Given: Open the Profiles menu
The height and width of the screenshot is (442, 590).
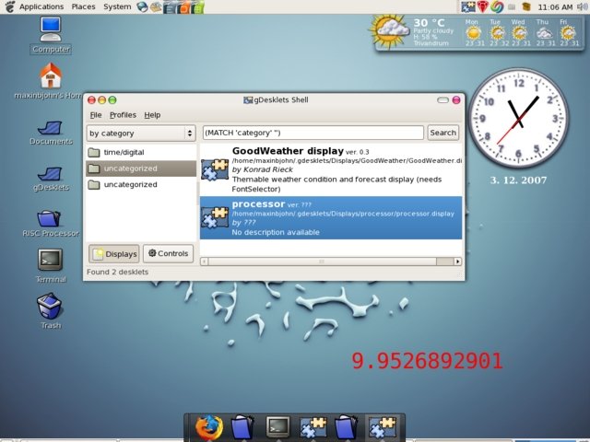Looking at the screenshot, I should (x=123, y=115).
